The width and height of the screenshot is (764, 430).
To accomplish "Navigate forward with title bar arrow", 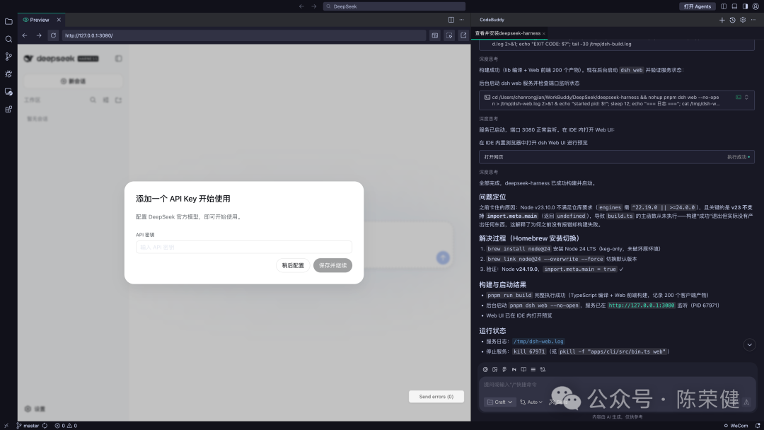I will (x=314, y=6).
